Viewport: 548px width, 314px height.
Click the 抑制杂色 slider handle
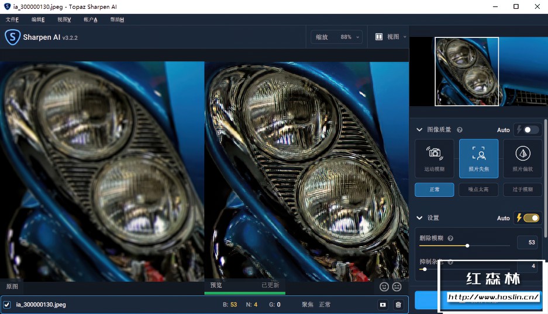[425, 269]
